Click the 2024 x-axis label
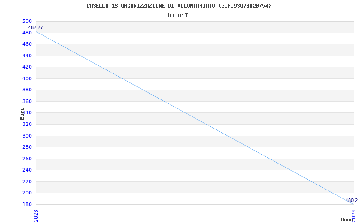 [x=354, y=216]
